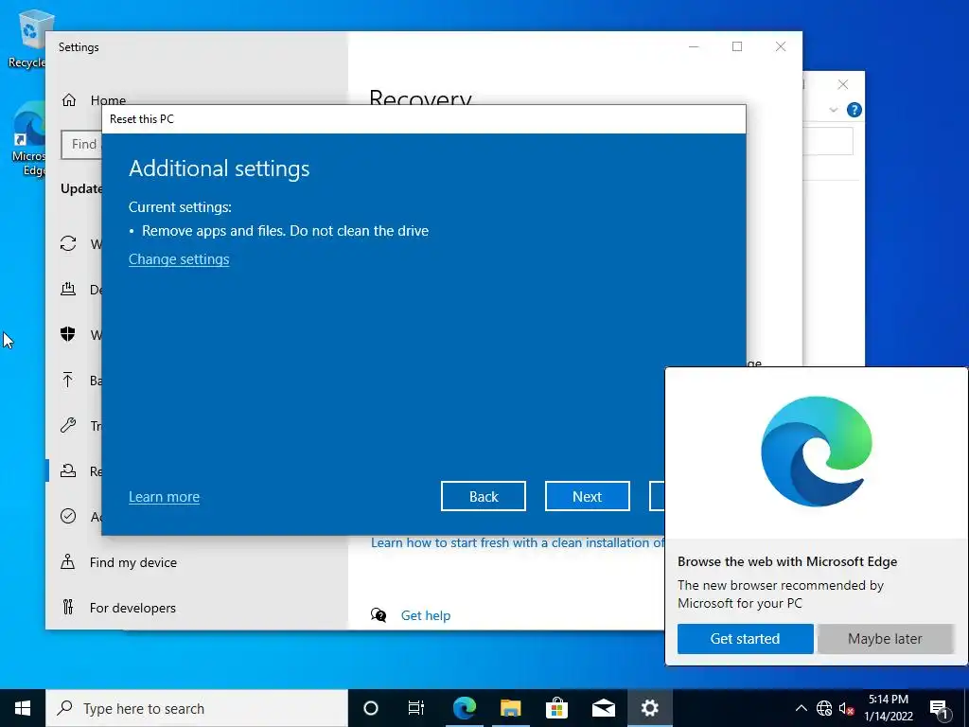Click "Remove apps and files" current setting text

285,231
